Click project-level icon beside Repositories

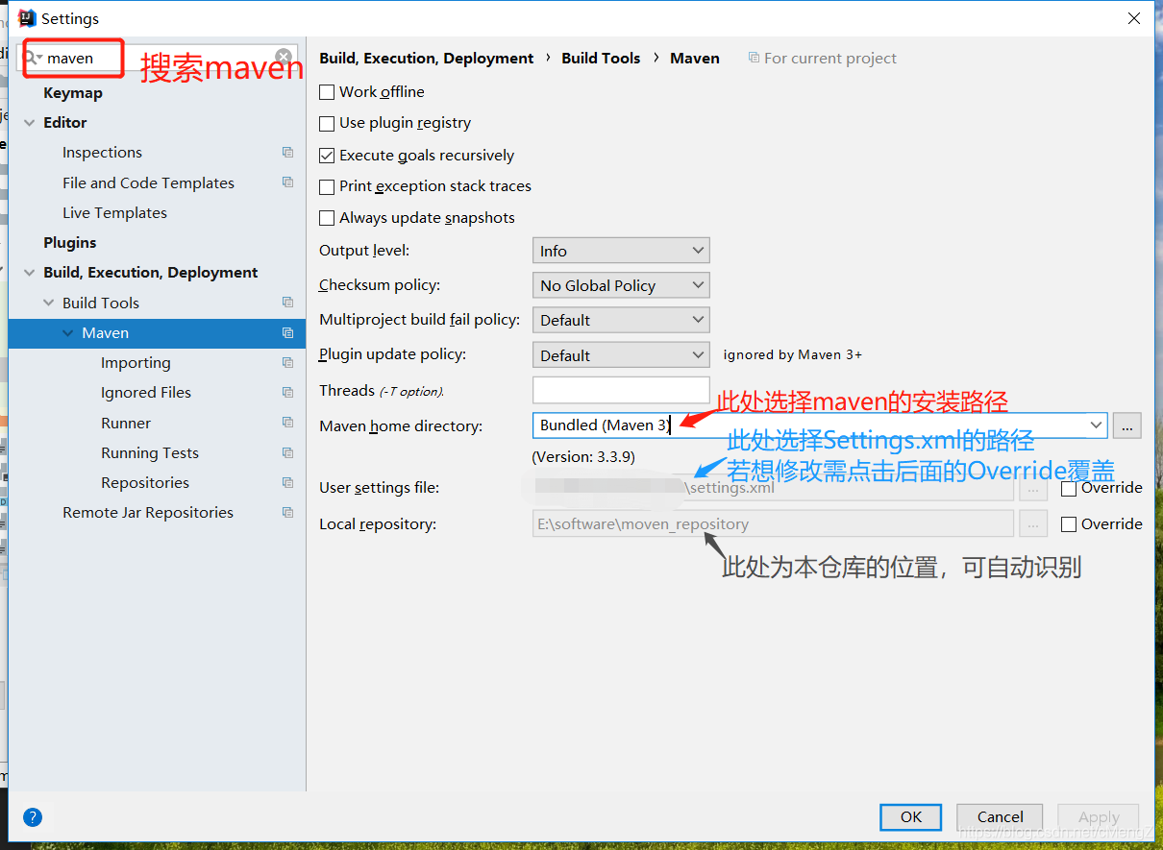(287, 482)
